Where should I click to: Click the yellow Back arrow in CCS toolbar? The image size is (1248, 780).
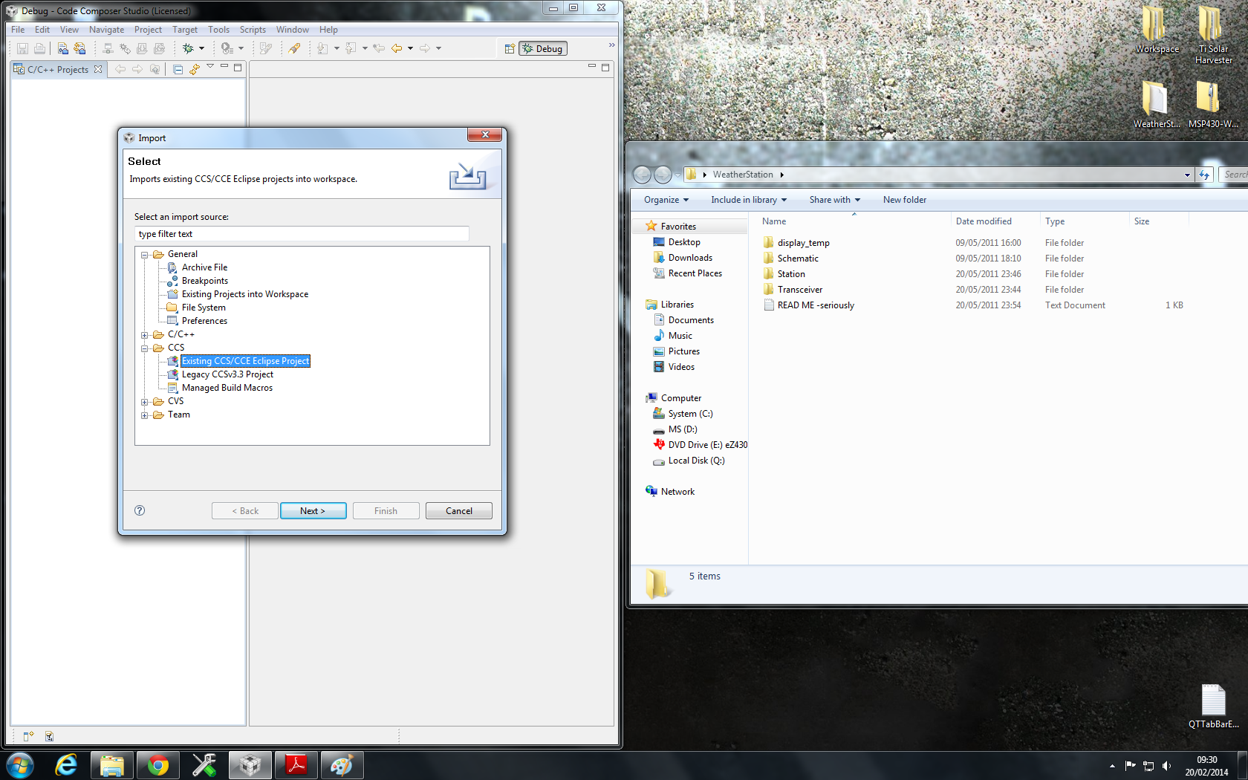[x=397, y=48]
